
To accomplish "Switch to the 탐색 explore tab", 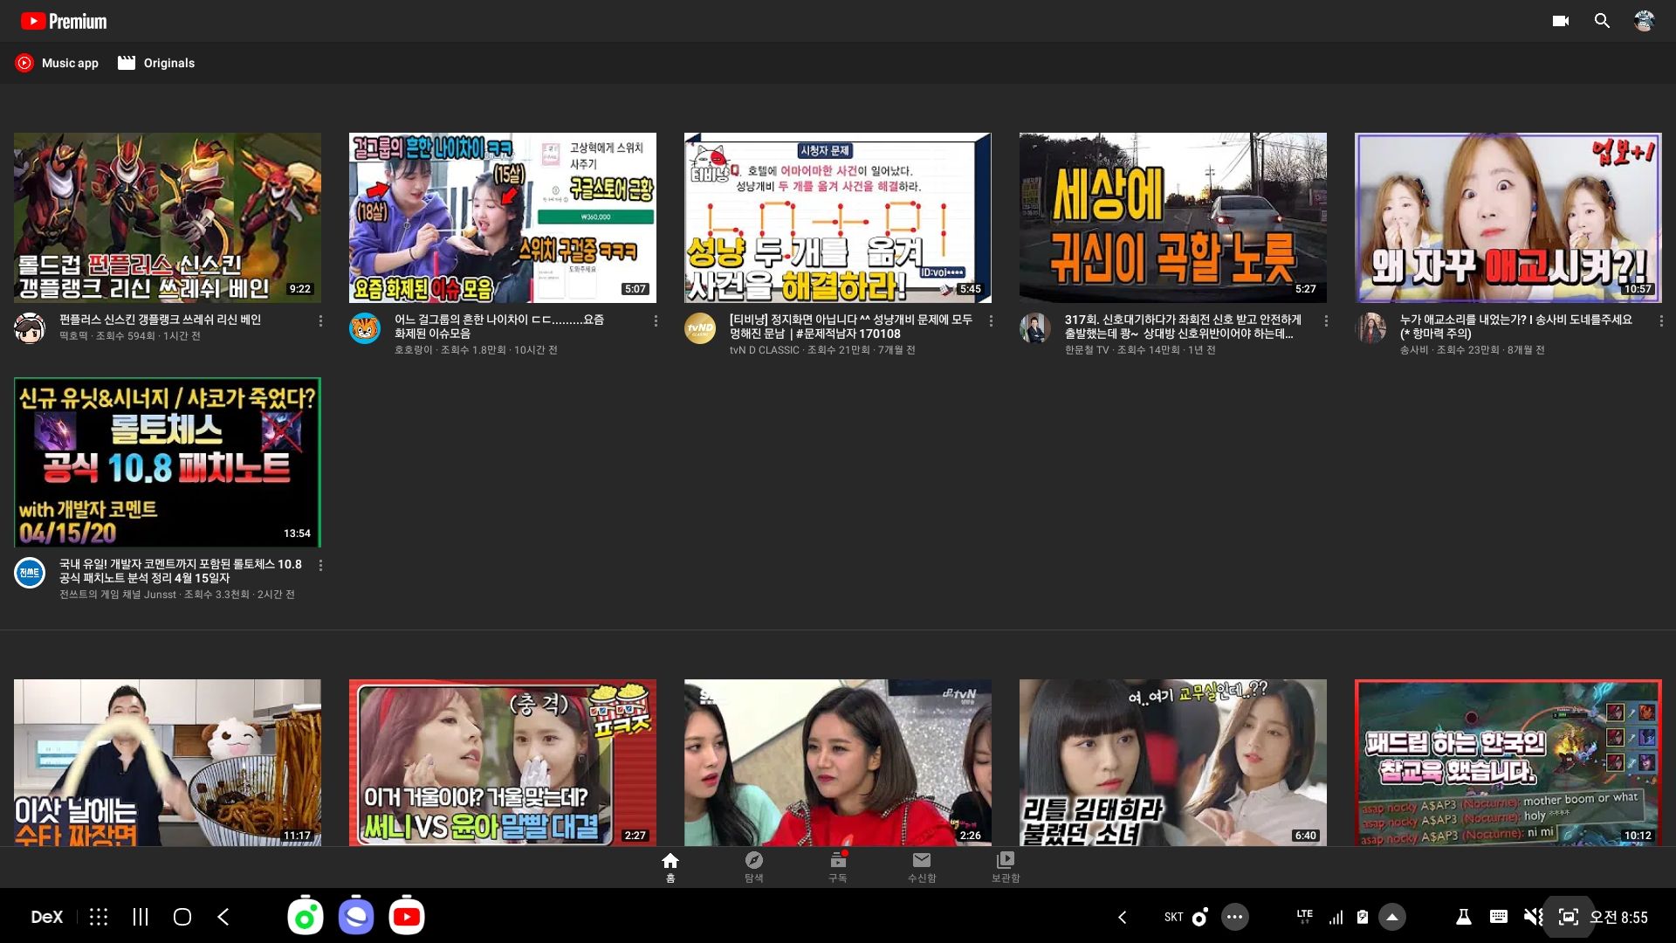I will pyautogui.click(x=753, y=866).
